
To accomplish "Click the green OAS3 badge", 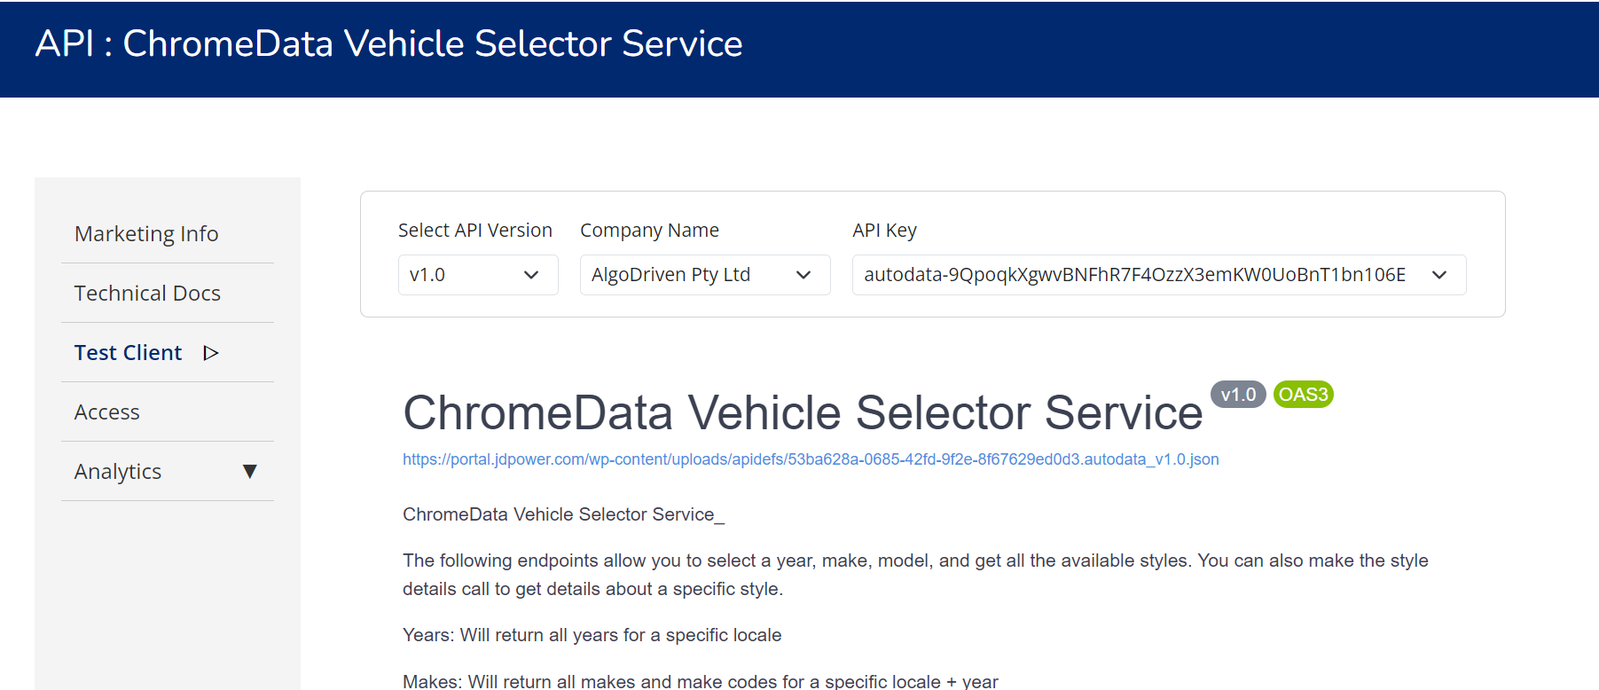I will pyautogui.click(x=1303, y=395).
